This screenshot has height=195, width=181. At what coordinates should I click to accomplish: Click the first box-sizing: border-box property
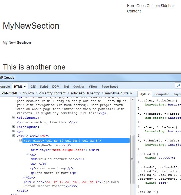pos(163,105)
